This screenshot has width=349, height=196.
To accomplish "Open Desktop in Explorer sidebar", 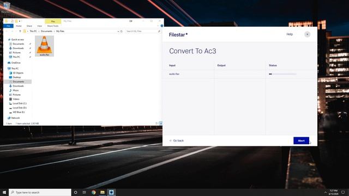I will (16, 77).
